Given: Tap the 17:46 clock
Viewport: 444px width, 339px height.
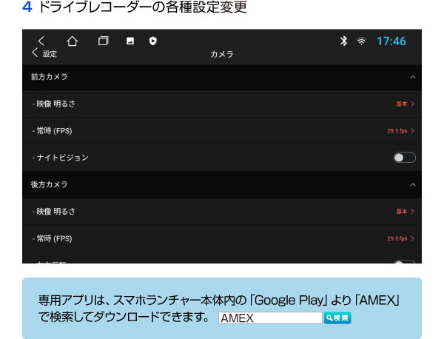Looking at the screenshot, I should pos(391,41).
